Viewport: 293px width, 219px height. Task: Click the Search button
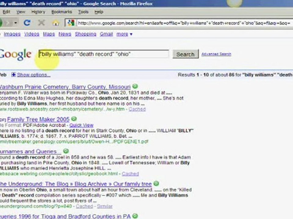[x=185, y=54]
